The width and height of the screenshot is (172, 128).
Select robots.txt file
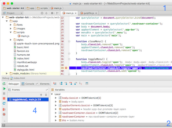pos(21,66)
